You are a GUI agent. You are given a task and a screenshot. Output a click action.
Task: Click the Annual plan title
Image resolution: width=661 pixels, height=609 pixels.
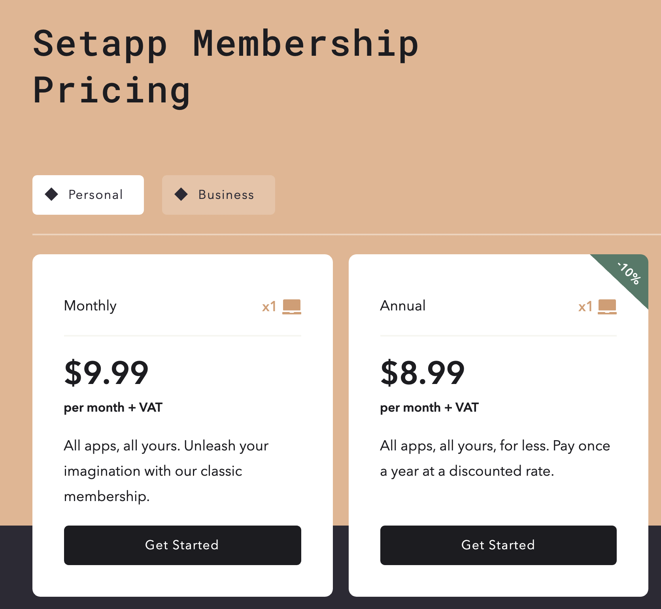point(403,306)
